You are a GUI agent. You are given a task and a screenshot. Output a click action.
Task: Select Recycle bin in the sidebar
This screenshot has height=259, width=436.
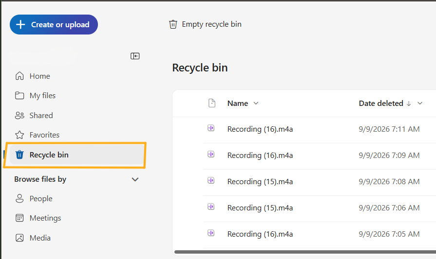click(77, 155)
